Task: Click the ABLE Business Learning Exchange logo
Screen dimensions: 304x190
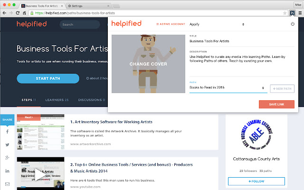Action: pyautogui.click(x=256, y=135)
